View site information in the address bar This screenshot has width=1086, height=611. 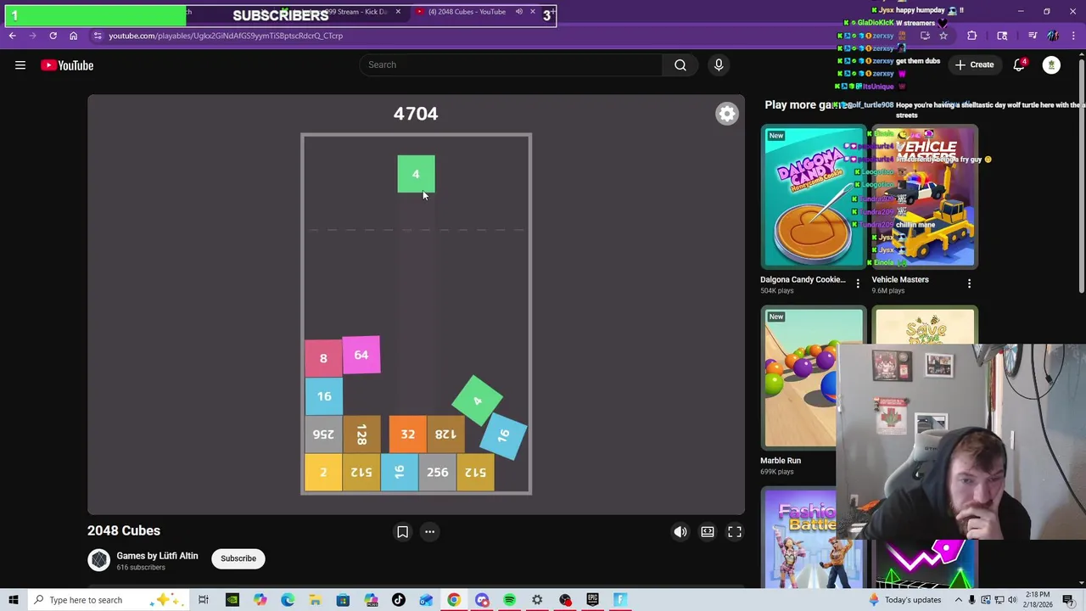tap(98, 36)
